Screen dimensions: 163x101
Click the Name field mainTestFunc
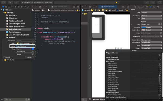[25, 46]
